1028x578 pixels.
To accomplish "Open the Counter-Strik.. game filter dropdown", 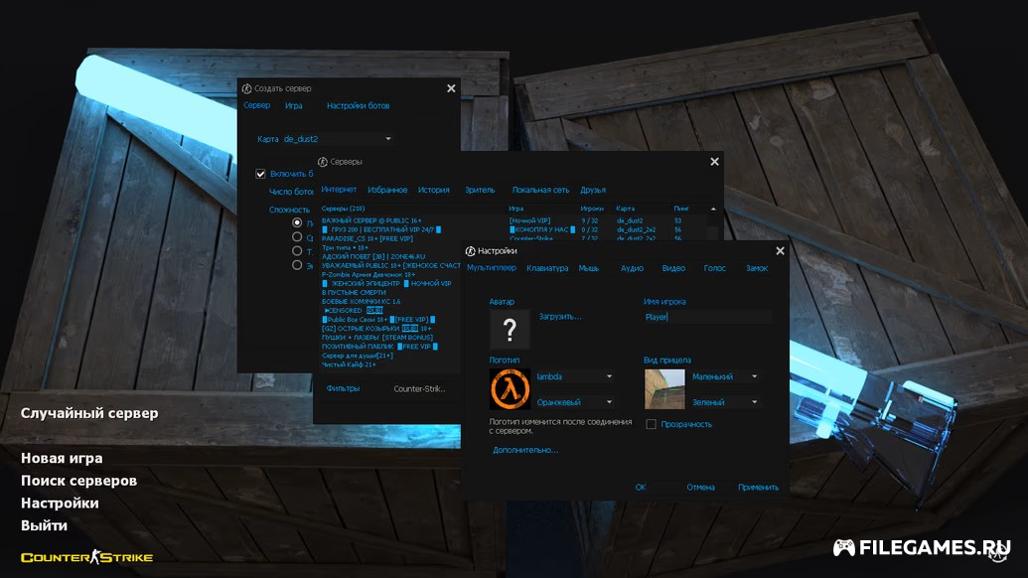I will coord(419,388).
